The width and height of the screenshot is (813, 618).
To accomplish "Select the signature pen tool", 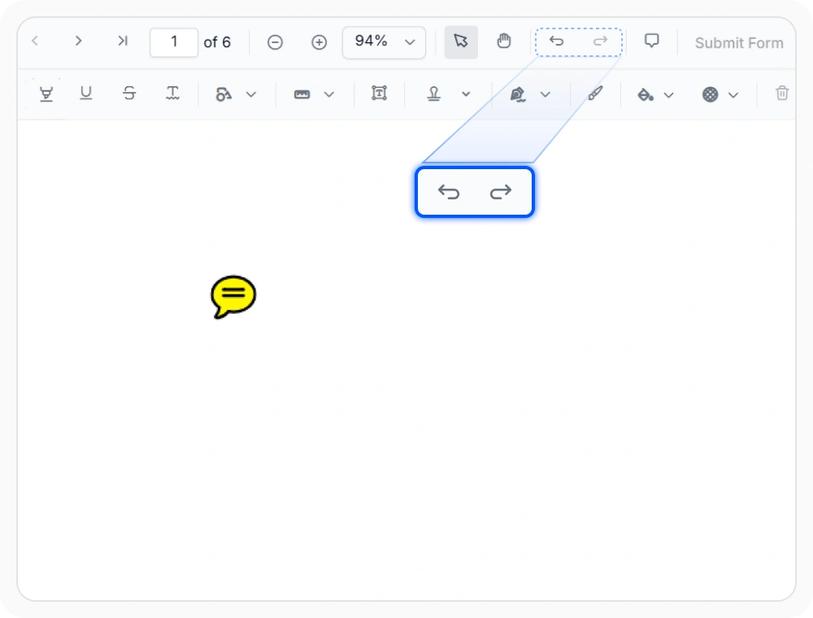I will click(517, 94).
